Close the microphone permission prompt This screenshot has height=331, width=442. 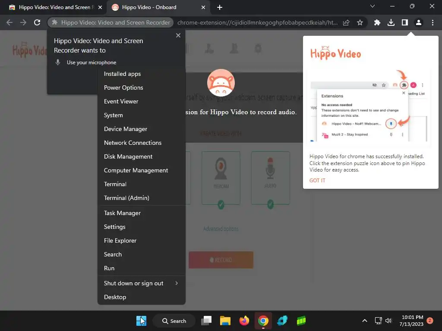pyautogui.click(x=178, y=35)
